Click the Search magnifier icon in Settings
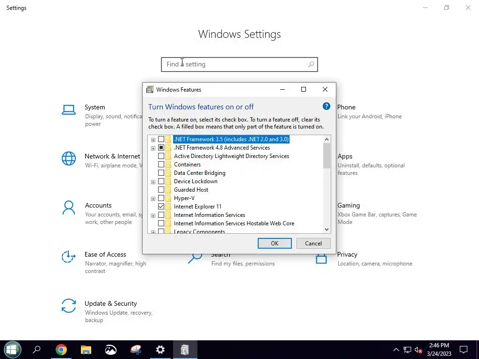The height and width of the screenshot is (359, 479). [x=195, y=258]
